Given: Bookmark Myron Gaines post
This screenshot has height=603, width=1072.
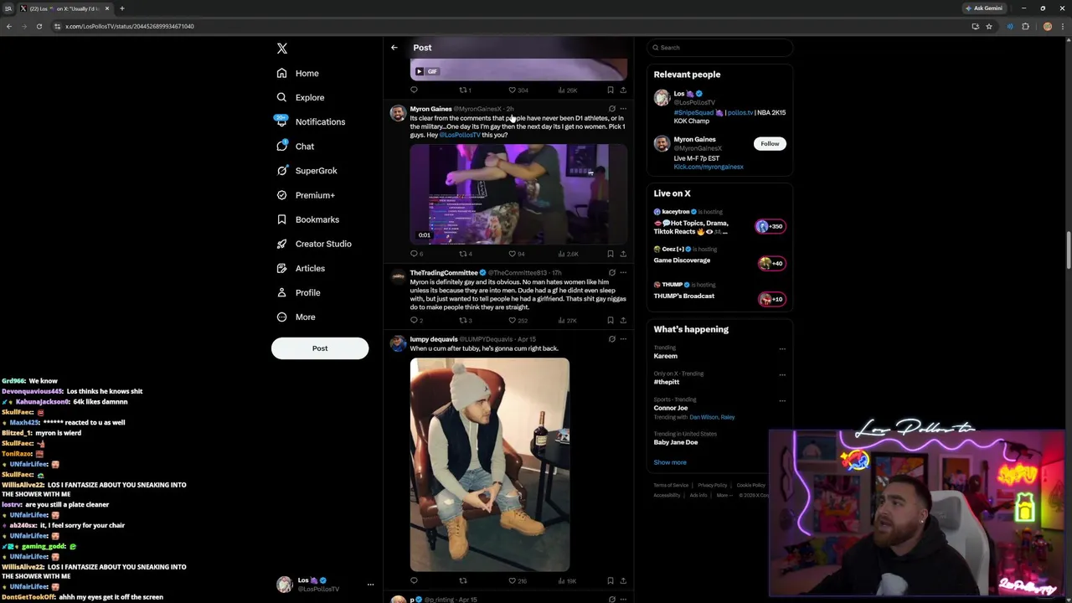Looking at the screenshot, I should (x=611, y=254).
